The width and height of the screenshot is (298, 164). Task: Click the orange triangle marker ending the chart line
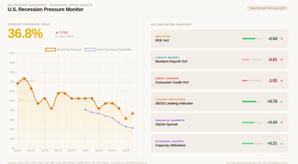click(133, 113)
